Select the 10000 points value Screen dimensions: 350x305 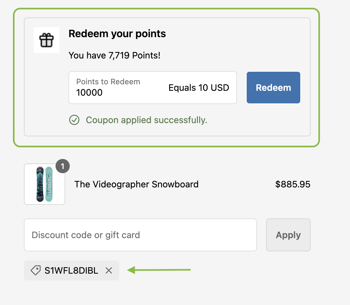click(x=90, y=93)
